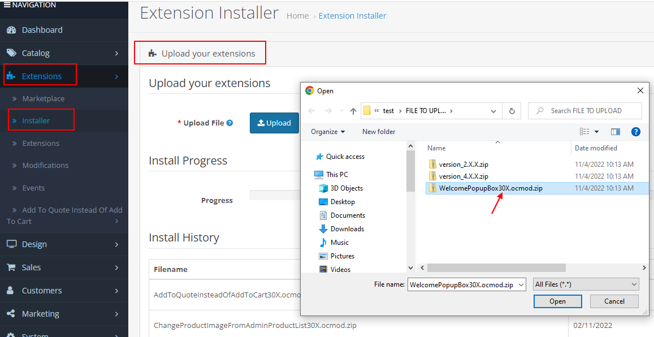The image size is (654, 337).
Task: Expand the address path history dropdown
Action: [493, 111]
